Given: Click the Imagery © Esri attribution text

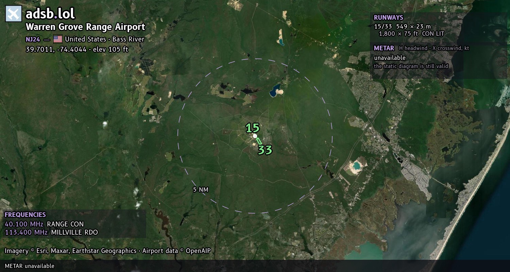Looking at the screenshot, I should click(108, 251).
